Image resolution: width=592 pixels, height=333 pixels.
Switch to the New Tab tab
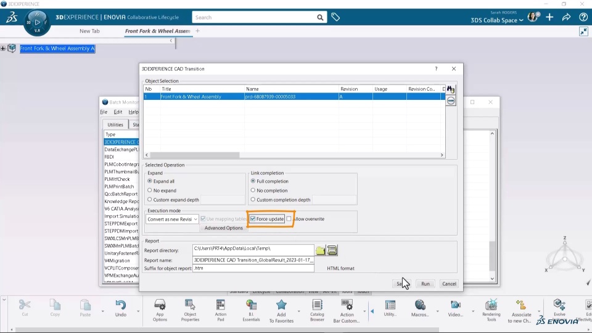89,31
